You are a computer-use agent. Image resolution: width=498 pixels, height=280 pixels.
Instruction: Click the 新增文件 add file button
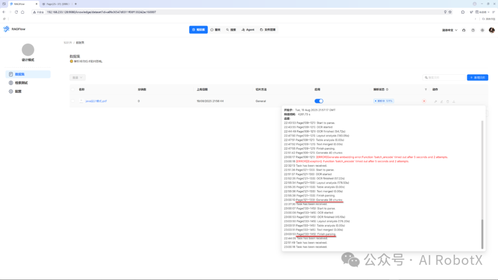tap(477, 77)
